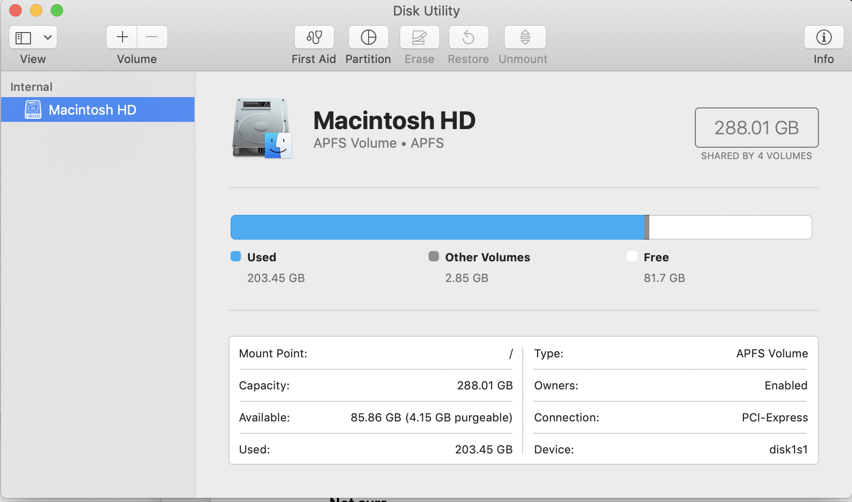Click the Available value 85.86 GB purgeable
This screenshot has width=852, height=502.
tap(432, 418)
